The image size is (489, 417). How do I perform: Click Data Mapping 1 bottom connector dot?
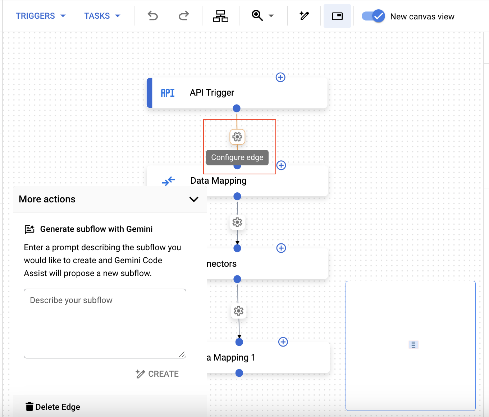[239, 373]
